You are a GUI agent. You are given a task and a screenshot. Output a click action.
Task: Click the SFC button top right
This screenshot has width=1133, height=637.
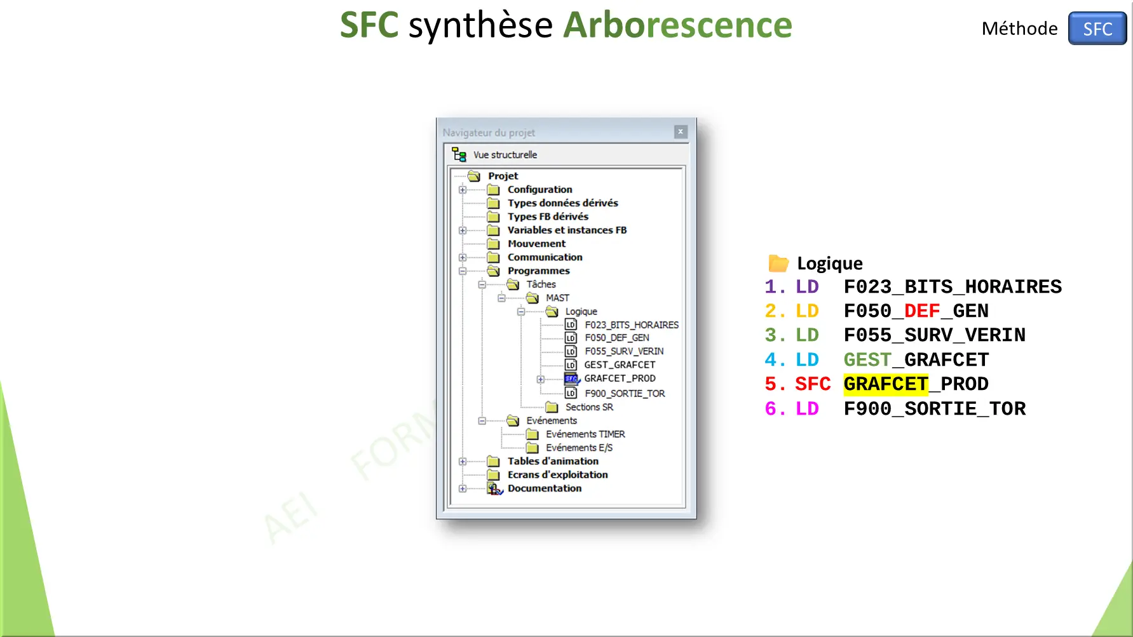[x=1097, y=28]
